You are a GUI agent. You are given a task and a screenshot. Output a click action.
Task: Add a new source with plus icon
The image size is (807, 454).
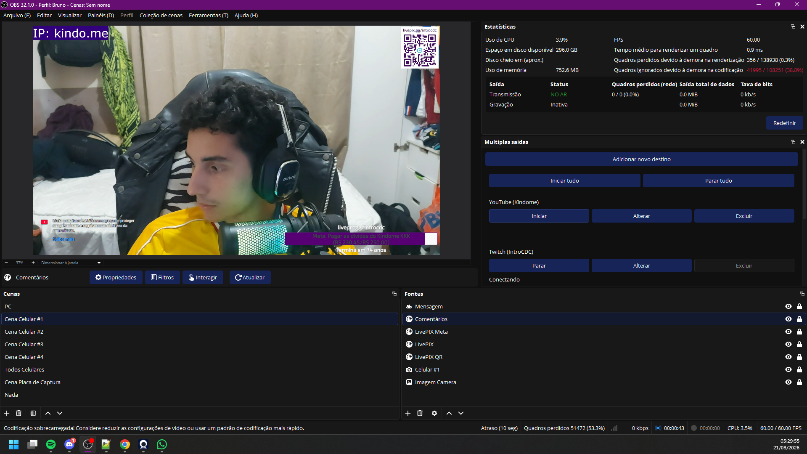click(408, 413)
